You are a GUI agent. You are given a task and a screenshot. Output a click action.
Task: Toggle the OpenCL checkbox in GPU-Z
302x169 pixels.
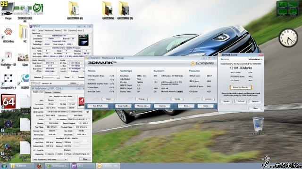pyautogui.click(x=46, y=154)
